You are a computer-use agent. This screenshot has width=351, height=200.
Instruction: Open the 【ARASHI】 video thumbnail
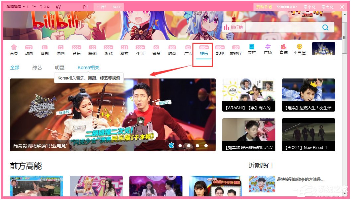click(249, 95)
